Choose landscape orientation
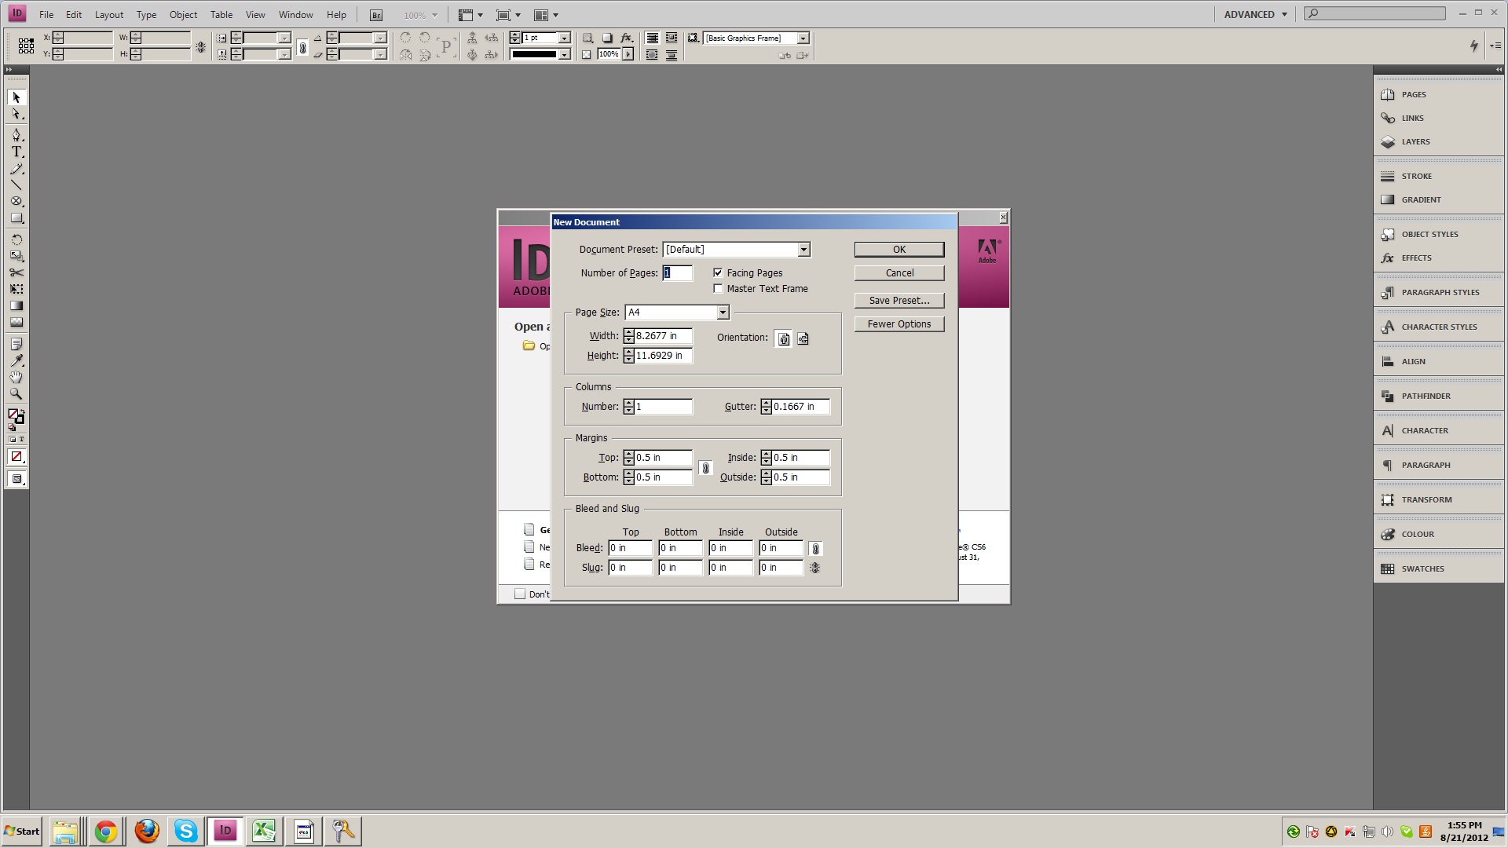 (x=803, y=338)
